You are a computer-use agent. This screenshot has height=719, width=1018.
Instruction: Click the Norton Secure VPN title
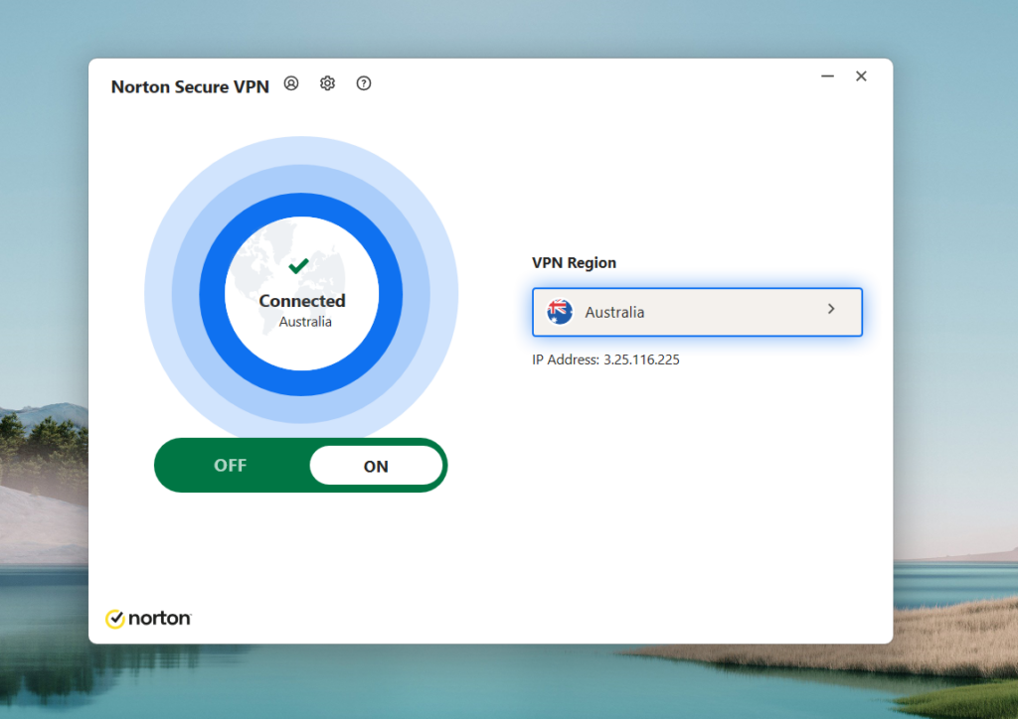point(189,86)
